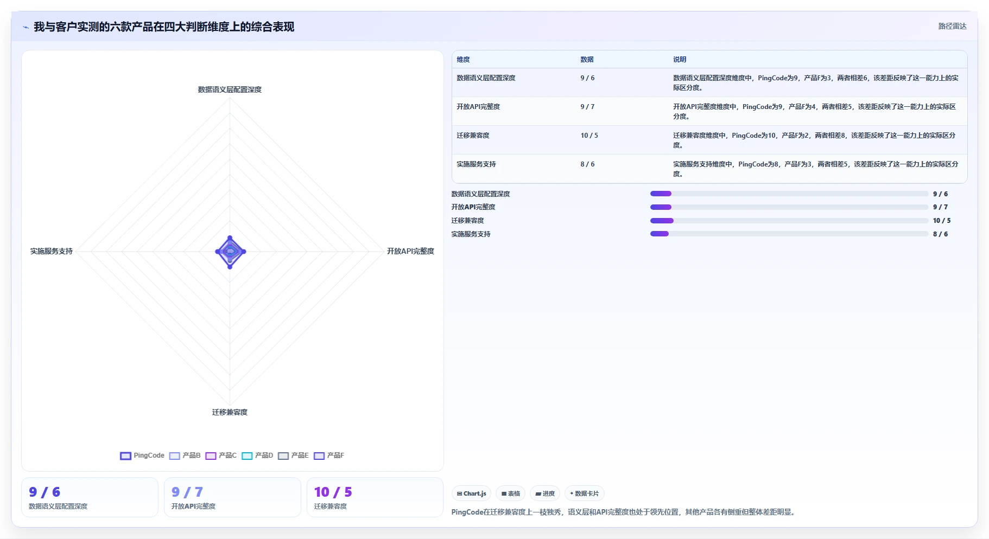The height and width of the screenshot is (539, 989).
Task: Click the 9 / 7 value in the table
Action: coord(587,107)
